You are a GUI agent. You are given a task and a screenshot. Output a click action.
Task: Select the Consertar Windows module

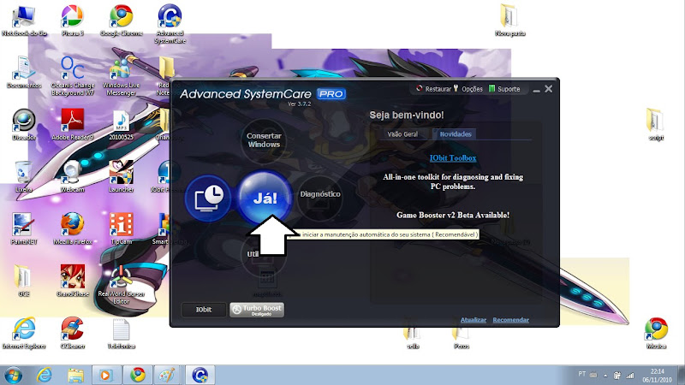[x=264, y=140]
